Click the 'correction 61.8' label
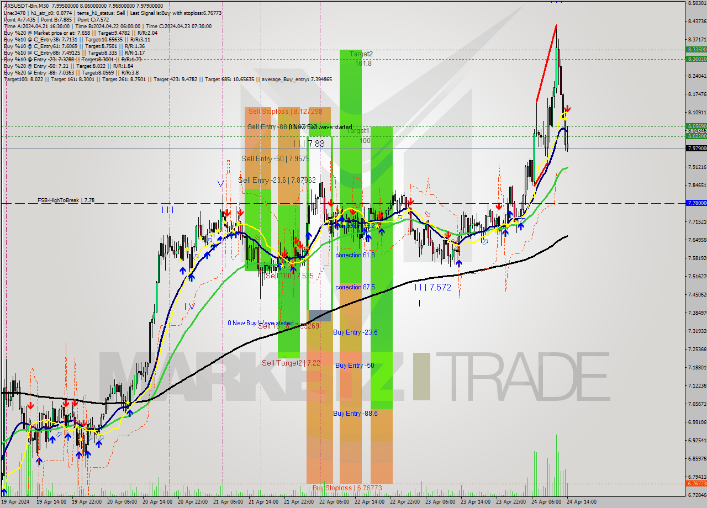 355,255
